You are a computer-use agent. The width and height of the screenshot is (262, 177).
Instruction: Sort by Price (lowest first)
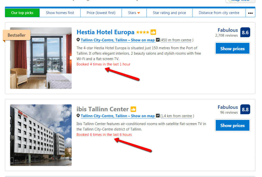101,13
